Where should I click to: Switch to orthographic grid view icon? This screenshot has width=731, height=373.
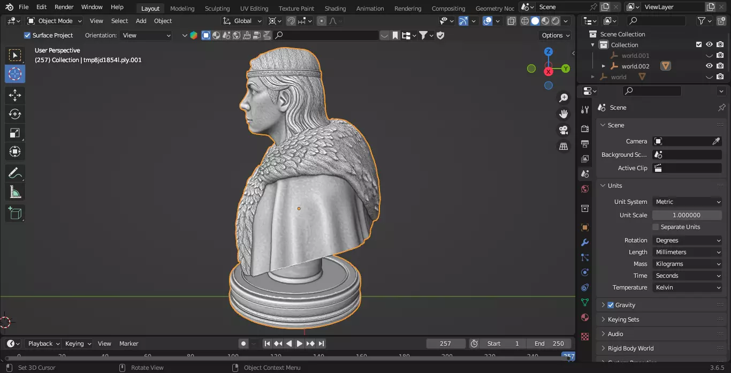[x=564, y=146]
